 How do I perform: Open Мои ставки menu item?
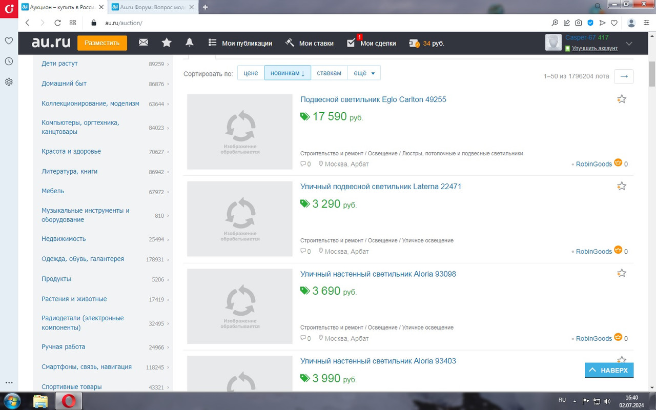pyautogui.click(x=310, y=43)
